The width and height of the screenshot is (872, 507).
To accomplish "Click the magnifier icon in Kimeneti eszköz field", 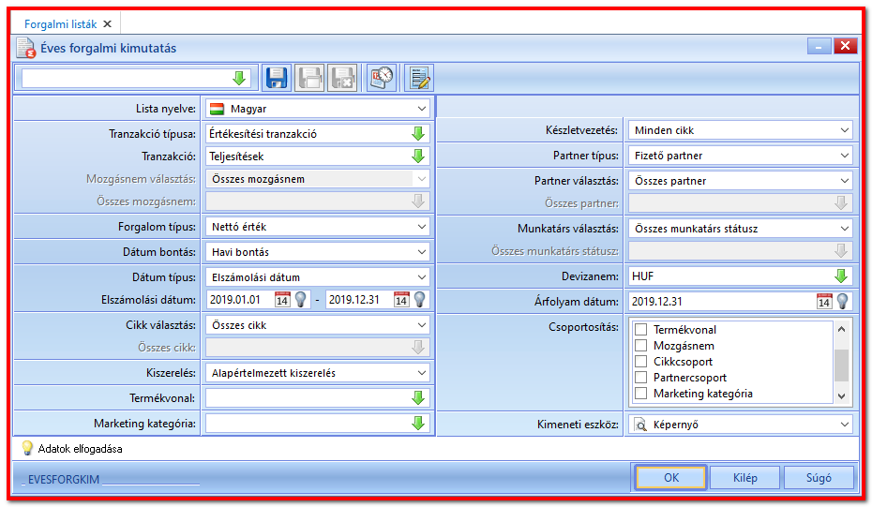I will (x=640, y=425).
